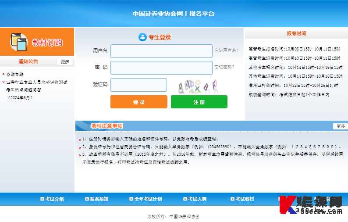
Task: Open 考试大纲 in the bottom navigation
Action: click(197, 199)
